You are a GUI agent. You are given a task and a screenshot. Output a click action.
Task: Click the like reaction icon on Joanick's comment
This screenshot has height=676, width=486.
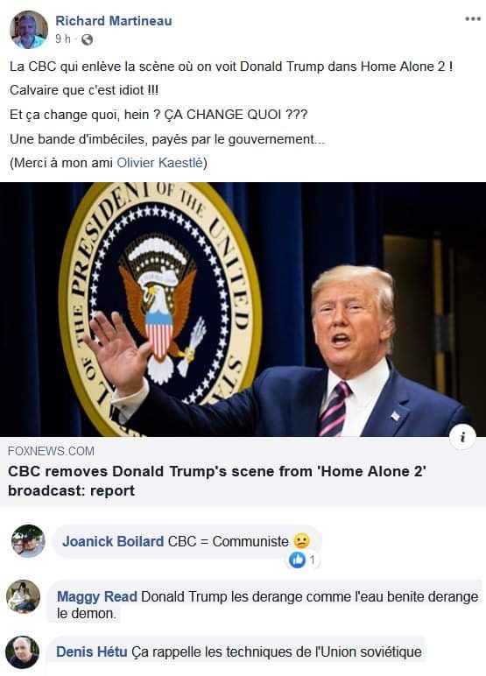[x=296, y=560]
